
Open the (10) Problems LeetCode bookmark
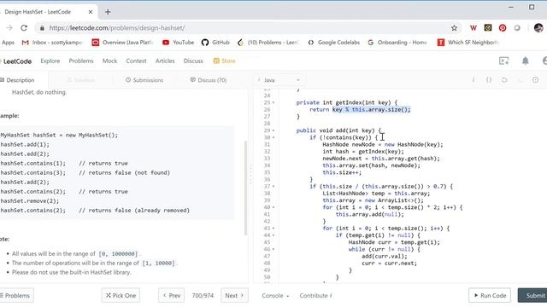pos(268,43)
